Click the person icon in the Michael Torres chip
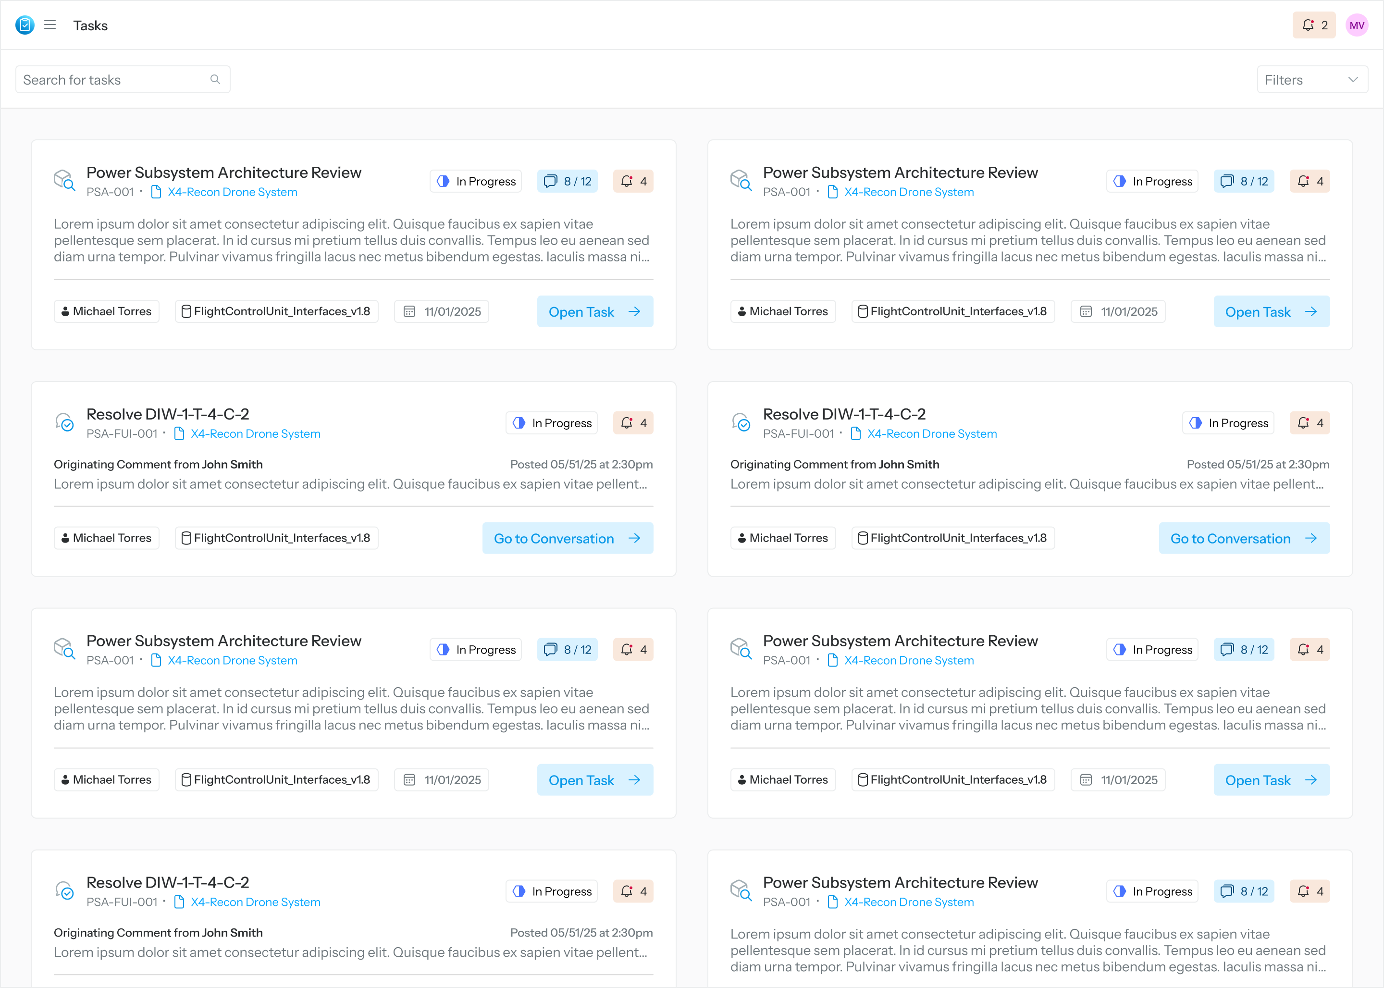The image size is (1384, 988). (x=66, y=311)
